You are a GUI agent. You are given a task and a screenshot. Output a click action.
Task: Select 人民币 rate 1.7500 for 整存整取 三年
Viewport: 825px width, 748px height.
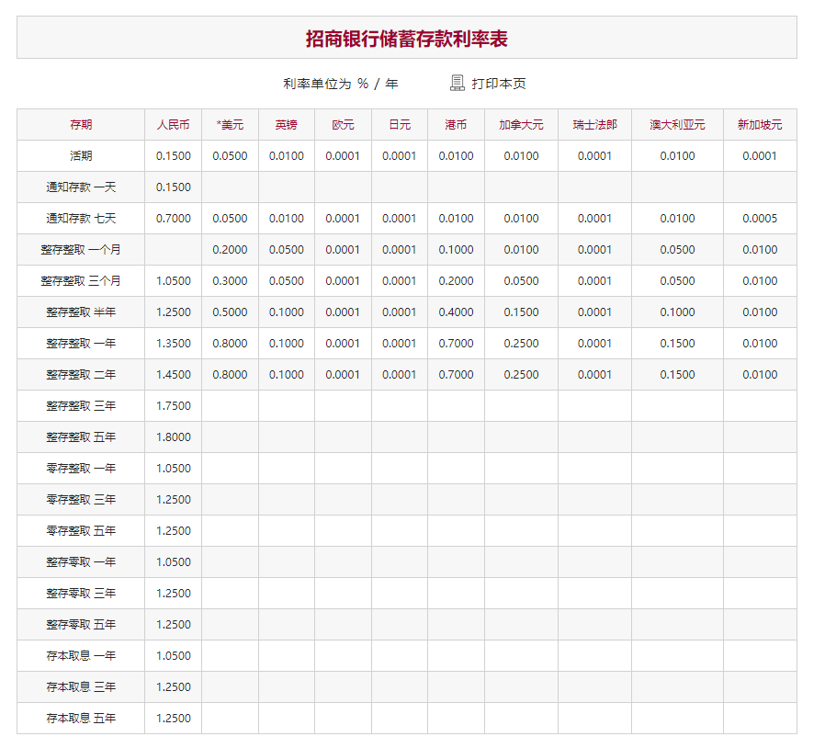[x=173, y=406]
